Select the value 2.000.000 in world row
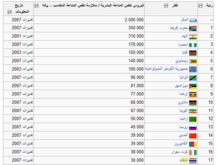The height and width of the screenshot is (165, 218). point(134,20)
